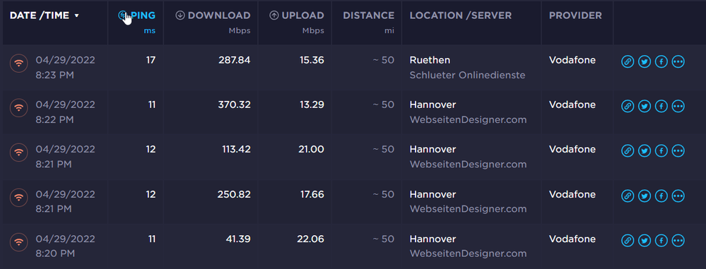This screenshot has width=706, height=269.
Task: Click download value 287.84
Action: coord(234,60)
